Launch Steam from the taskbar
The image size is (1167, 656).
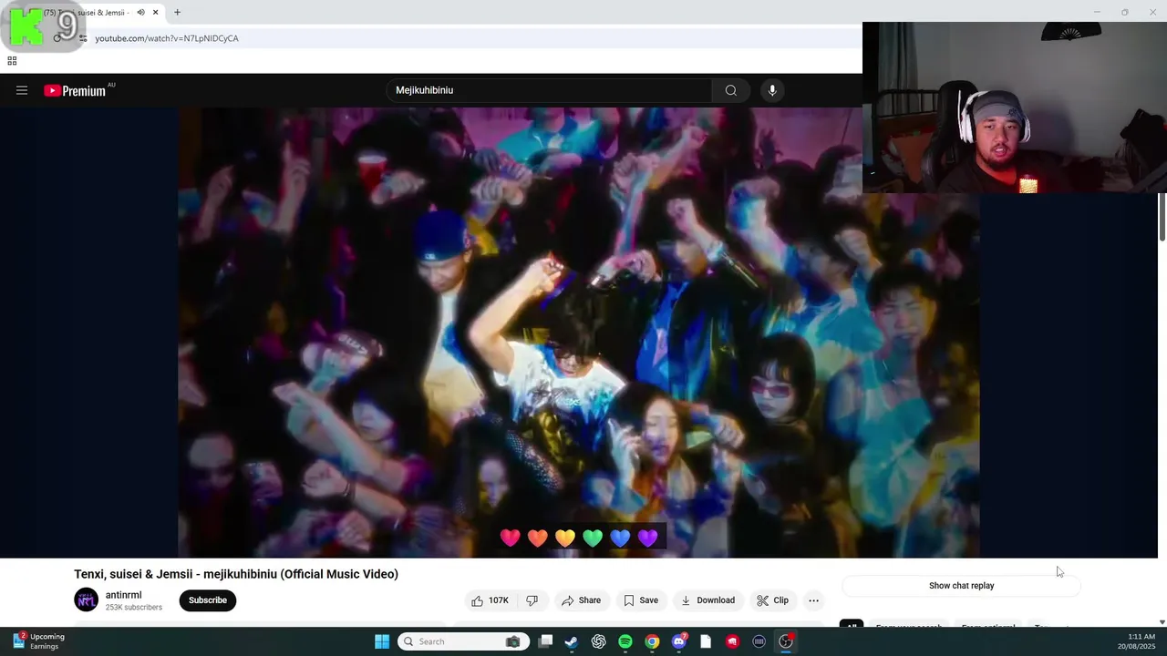(x=571, y=641)
